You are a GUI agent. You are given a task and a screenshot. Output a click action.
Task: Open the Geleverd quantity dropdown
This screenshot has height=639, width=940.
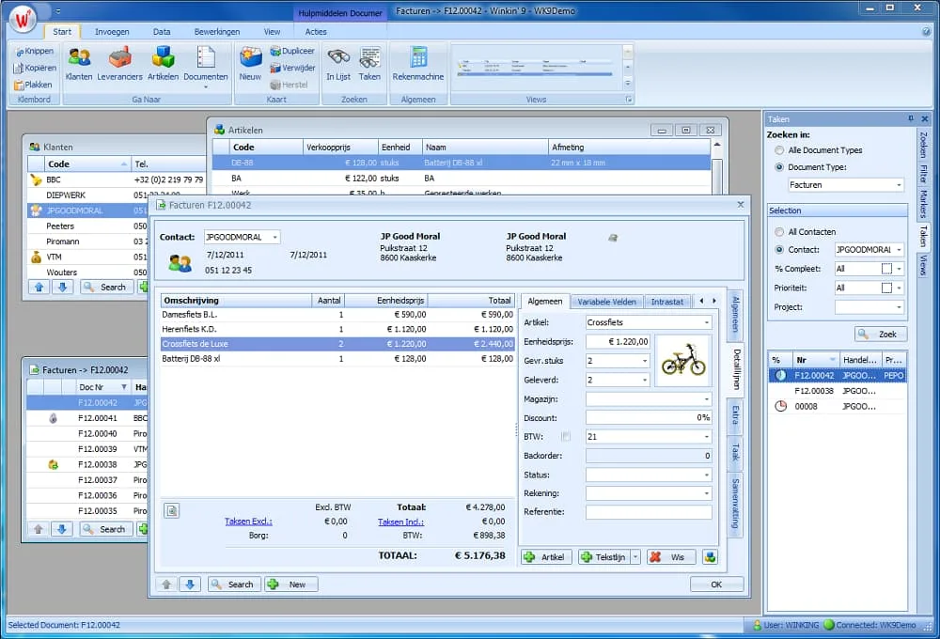point(645,380)
